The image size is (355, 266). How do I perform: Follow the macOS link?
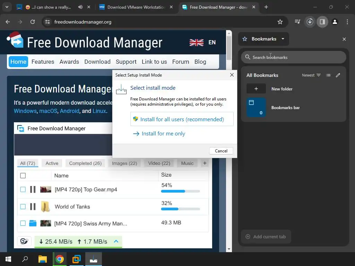48,111
